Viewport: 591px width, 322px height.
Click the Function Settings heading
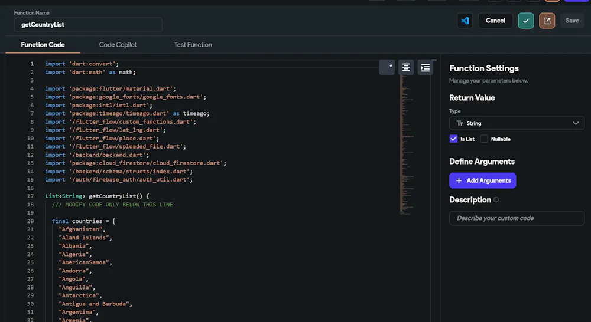pyautogui.click(x=484, y=68)
